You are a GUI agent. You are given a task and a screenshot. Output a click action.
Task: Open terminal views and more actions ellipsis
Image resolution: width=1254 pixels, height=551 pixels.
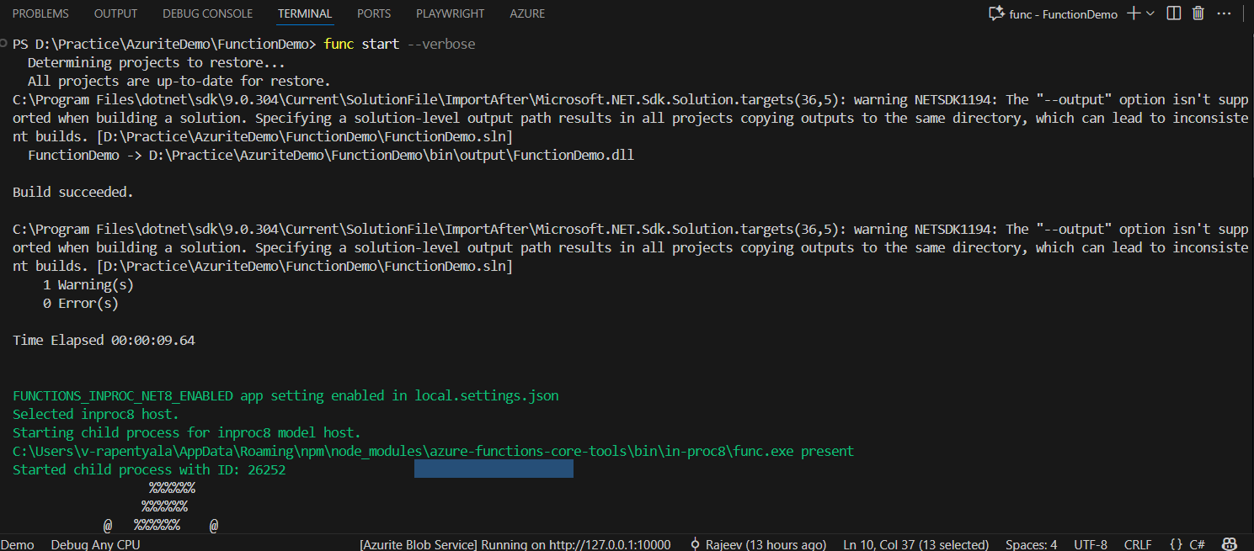click(1224, 13)
